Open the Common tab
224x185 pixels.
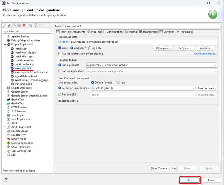[x=167, y=32]
